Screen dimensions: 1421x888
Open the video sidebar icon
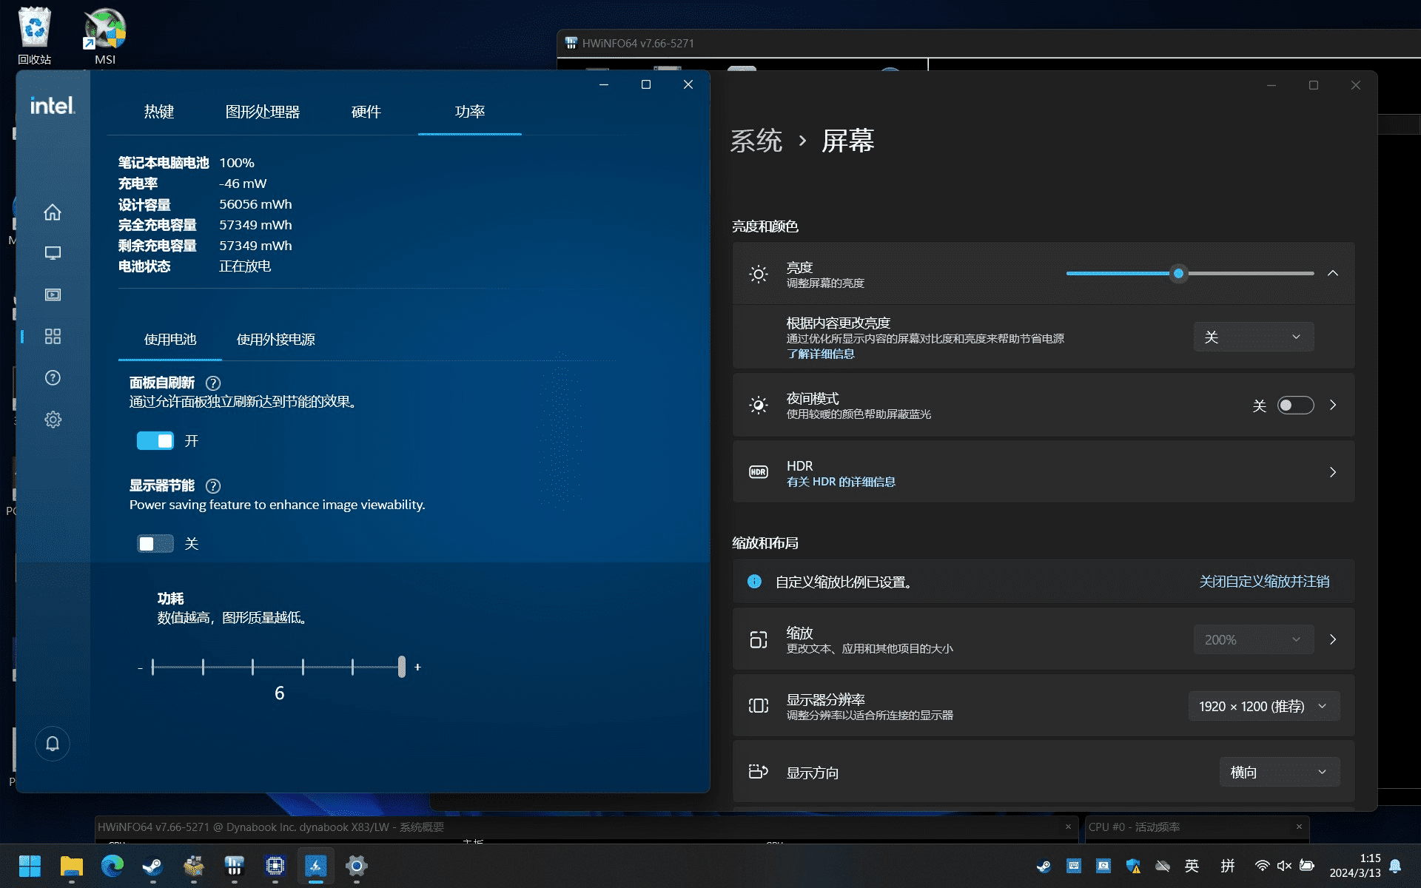[x=53, y=295]
